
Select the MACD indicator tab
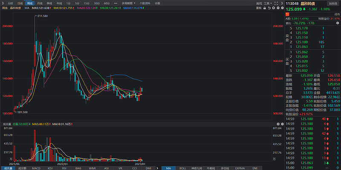coord(36,168)
